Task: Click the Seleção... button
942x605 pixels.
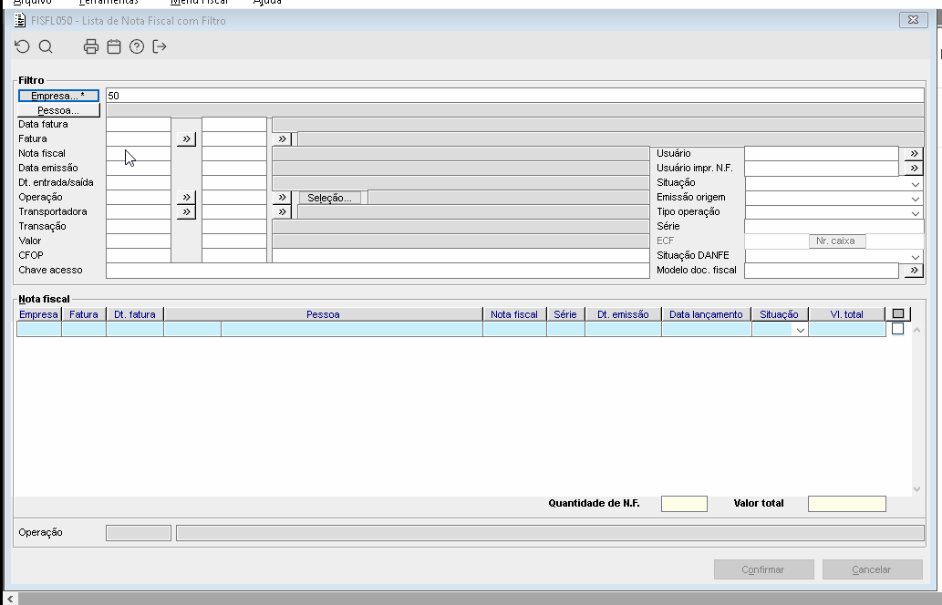Action: pos(329,198)
